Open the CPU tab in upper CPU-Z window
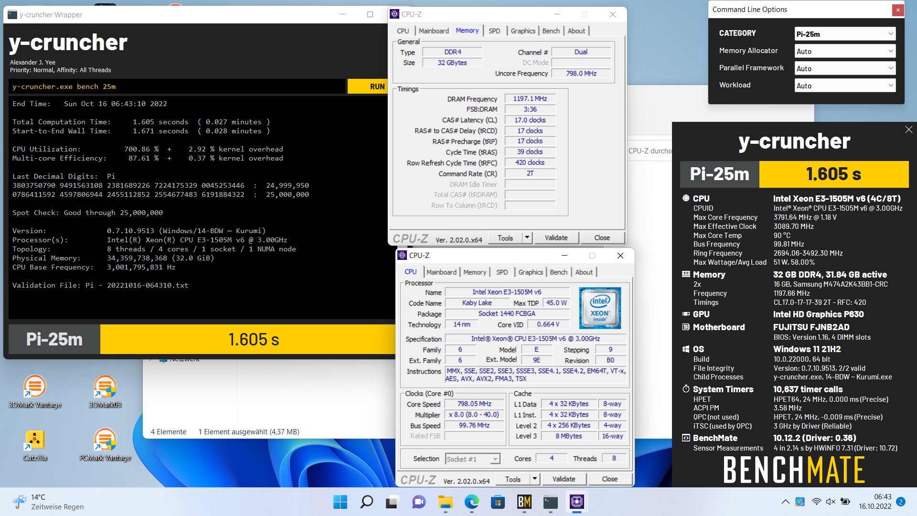Screen dimensions: 917x516 403,31
